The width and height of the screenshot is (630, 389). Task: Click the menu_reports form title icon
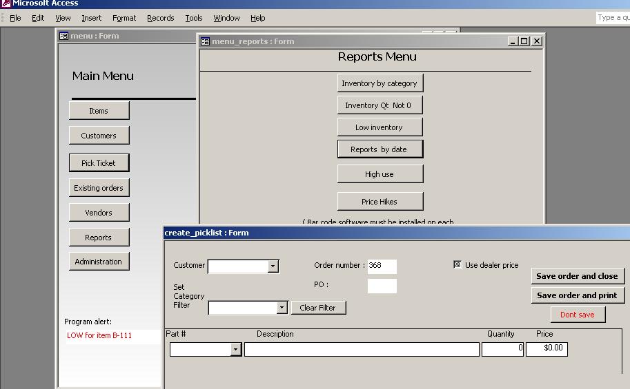coord(206,41)
